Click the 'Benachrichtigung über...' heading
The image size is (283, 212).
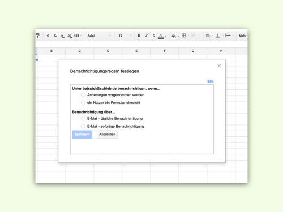93,112
